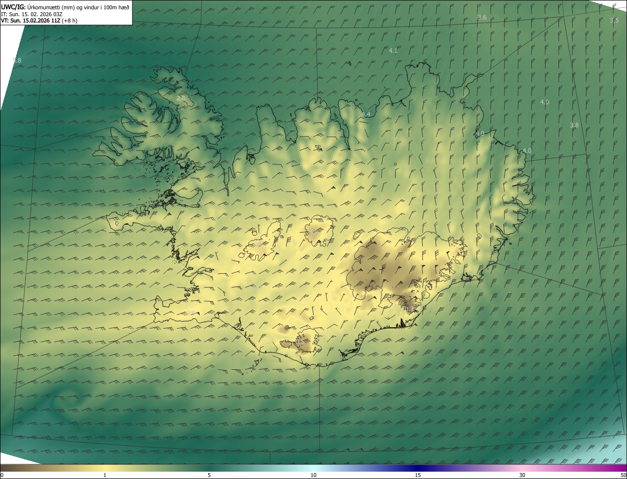Screen dimensions: 627x479
Task: Select the valid time line 'VT: Sun. 15.02.2026 11Z'
Action: tap(30, 21)
